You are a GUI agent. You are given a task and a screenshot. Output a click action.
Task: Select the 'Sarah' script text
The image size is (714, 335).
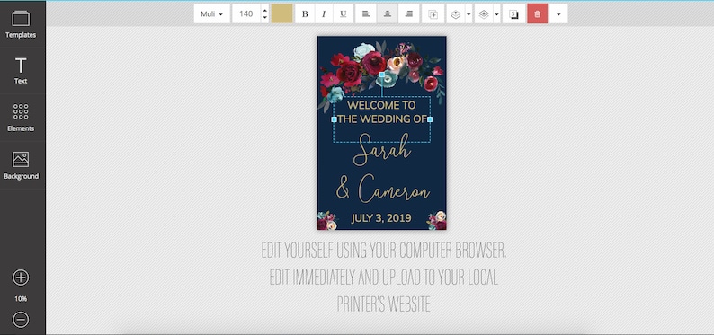point(381,150)
